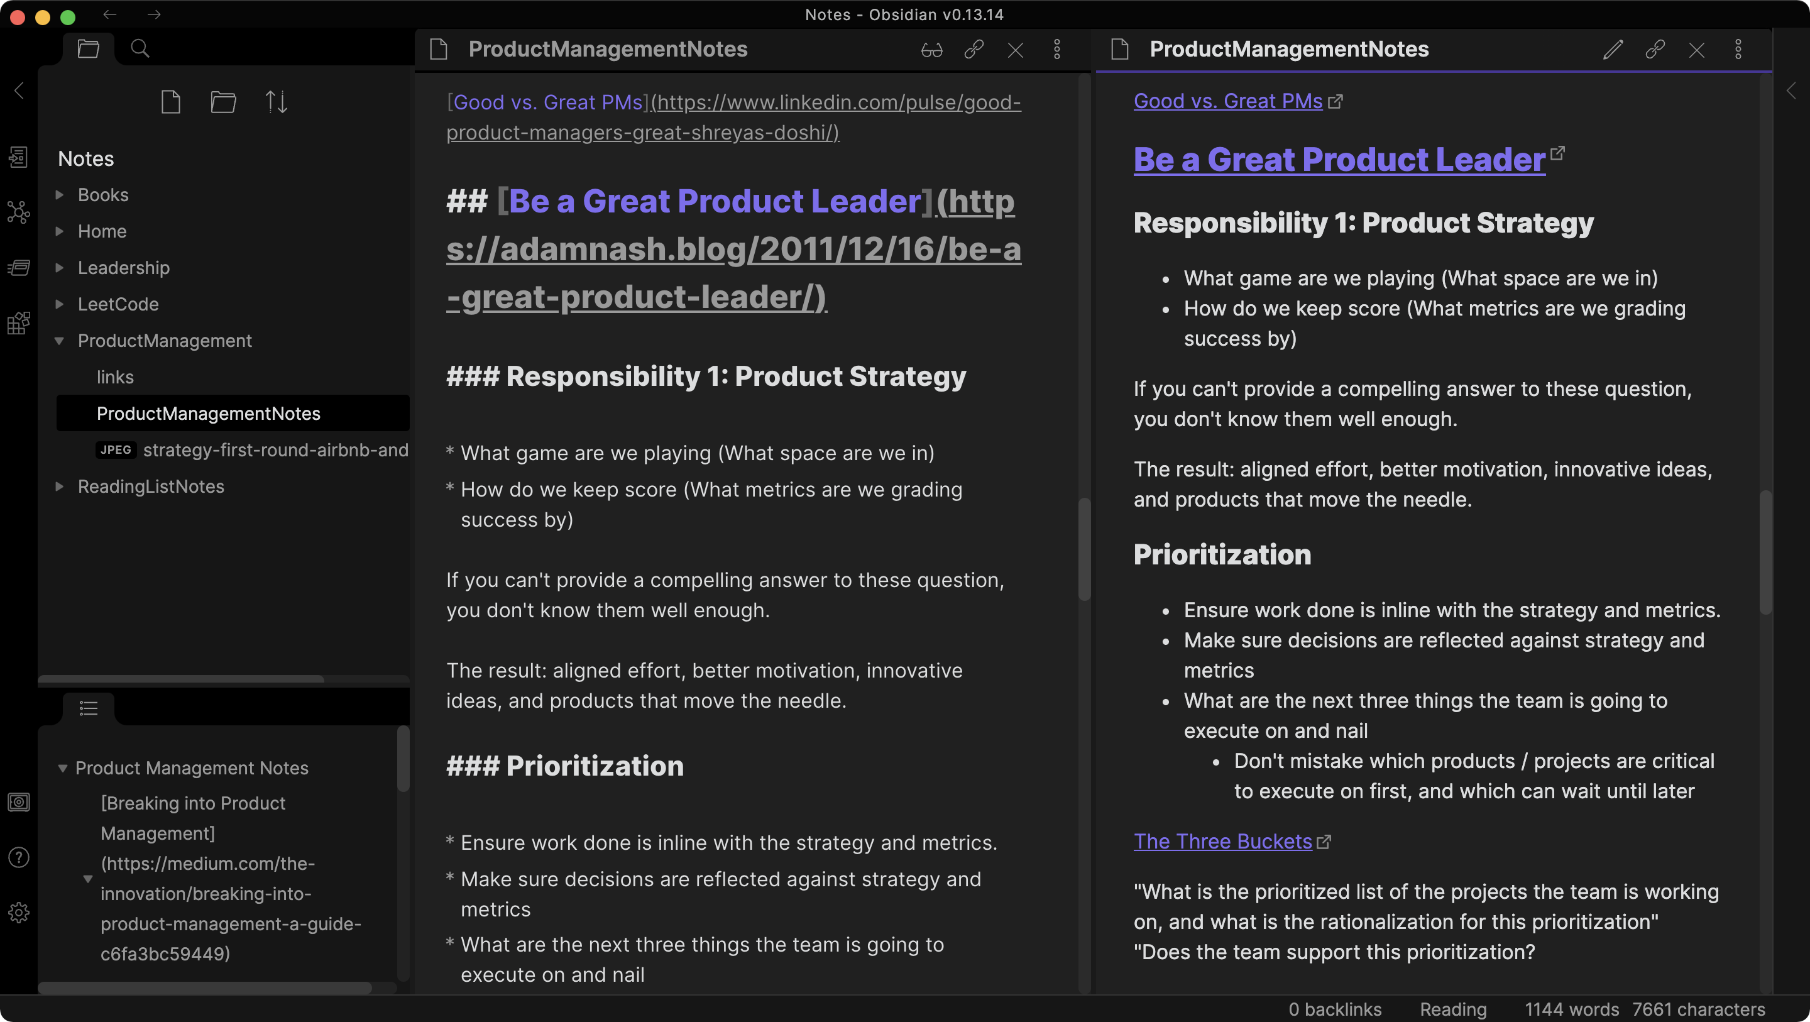Screen dimensions: 1810x1022
Task: Open more options in right pane header
Action: pos(1738,49)
